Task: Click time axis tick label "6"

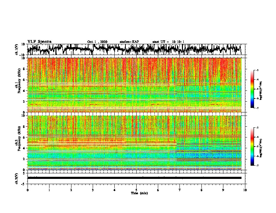Action: 158,190
